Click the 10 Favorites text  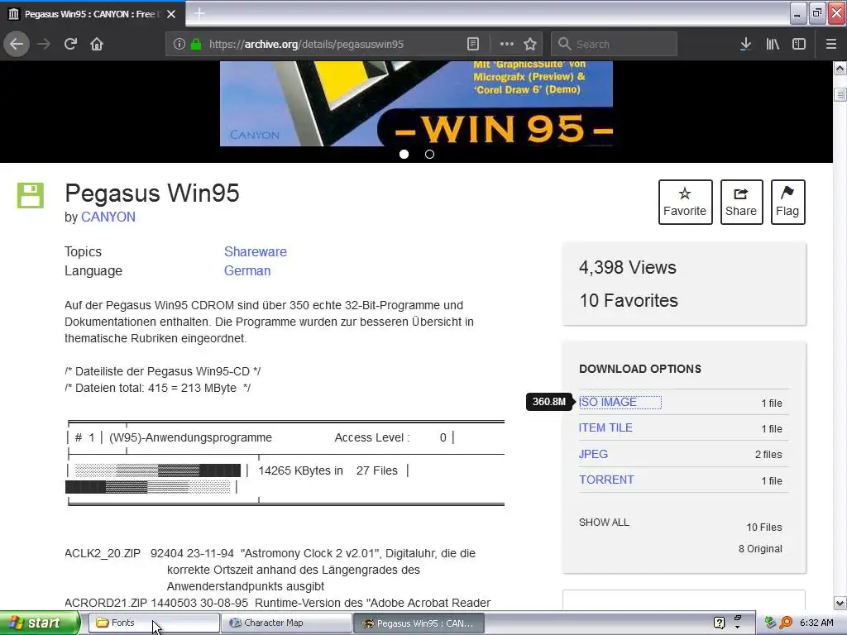[x=629, y=300]
